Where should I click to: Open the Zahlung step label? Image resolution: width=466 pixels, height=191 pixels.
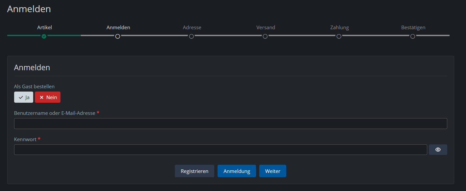point(339,28)
